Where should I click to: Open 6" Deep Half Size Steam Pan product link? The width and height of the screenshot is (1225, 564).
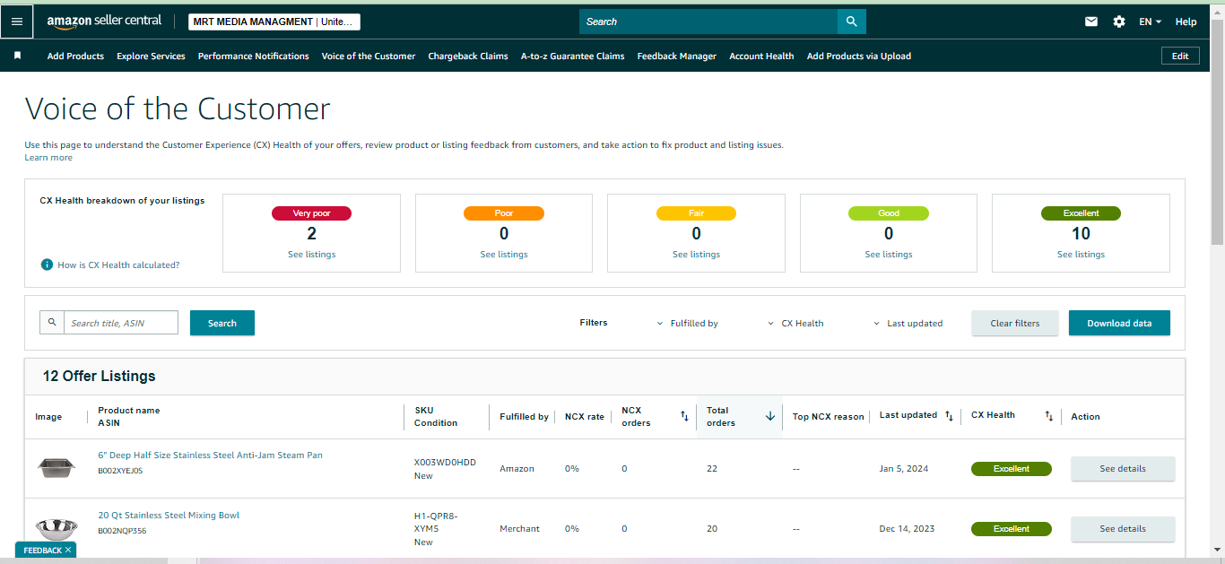coord(210,456)
